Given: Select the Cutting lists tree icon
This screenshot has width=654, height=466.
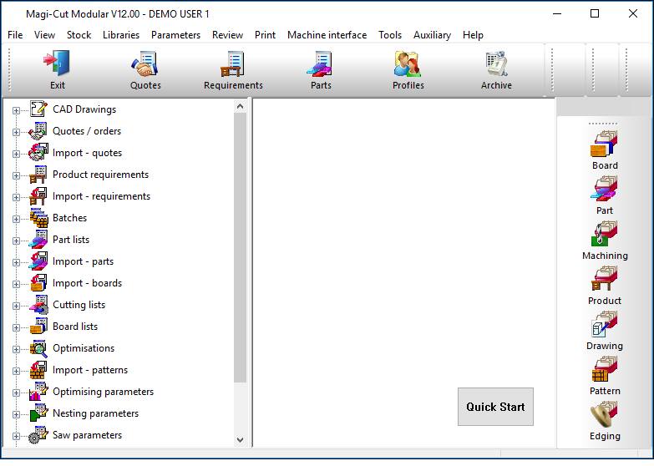Looking at the screenshot, I should click(38, 305).
